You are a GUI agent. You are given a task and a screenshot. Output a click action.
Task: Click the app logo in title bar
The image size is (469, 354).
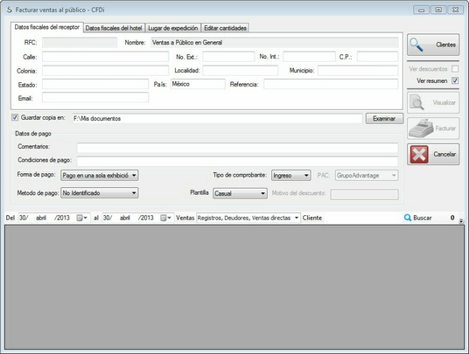[10, 10]
